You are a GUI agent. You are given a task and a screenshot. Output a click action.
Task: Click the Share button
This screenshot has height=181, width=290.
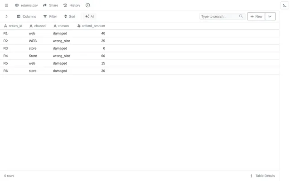click(x=50, y=5)
